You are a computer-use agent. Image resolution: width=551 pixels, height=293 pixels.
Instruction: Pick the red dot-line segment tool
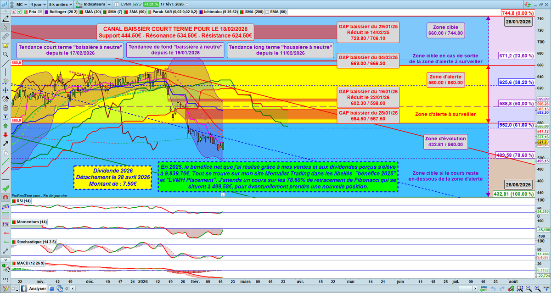[x=6, y=233]
